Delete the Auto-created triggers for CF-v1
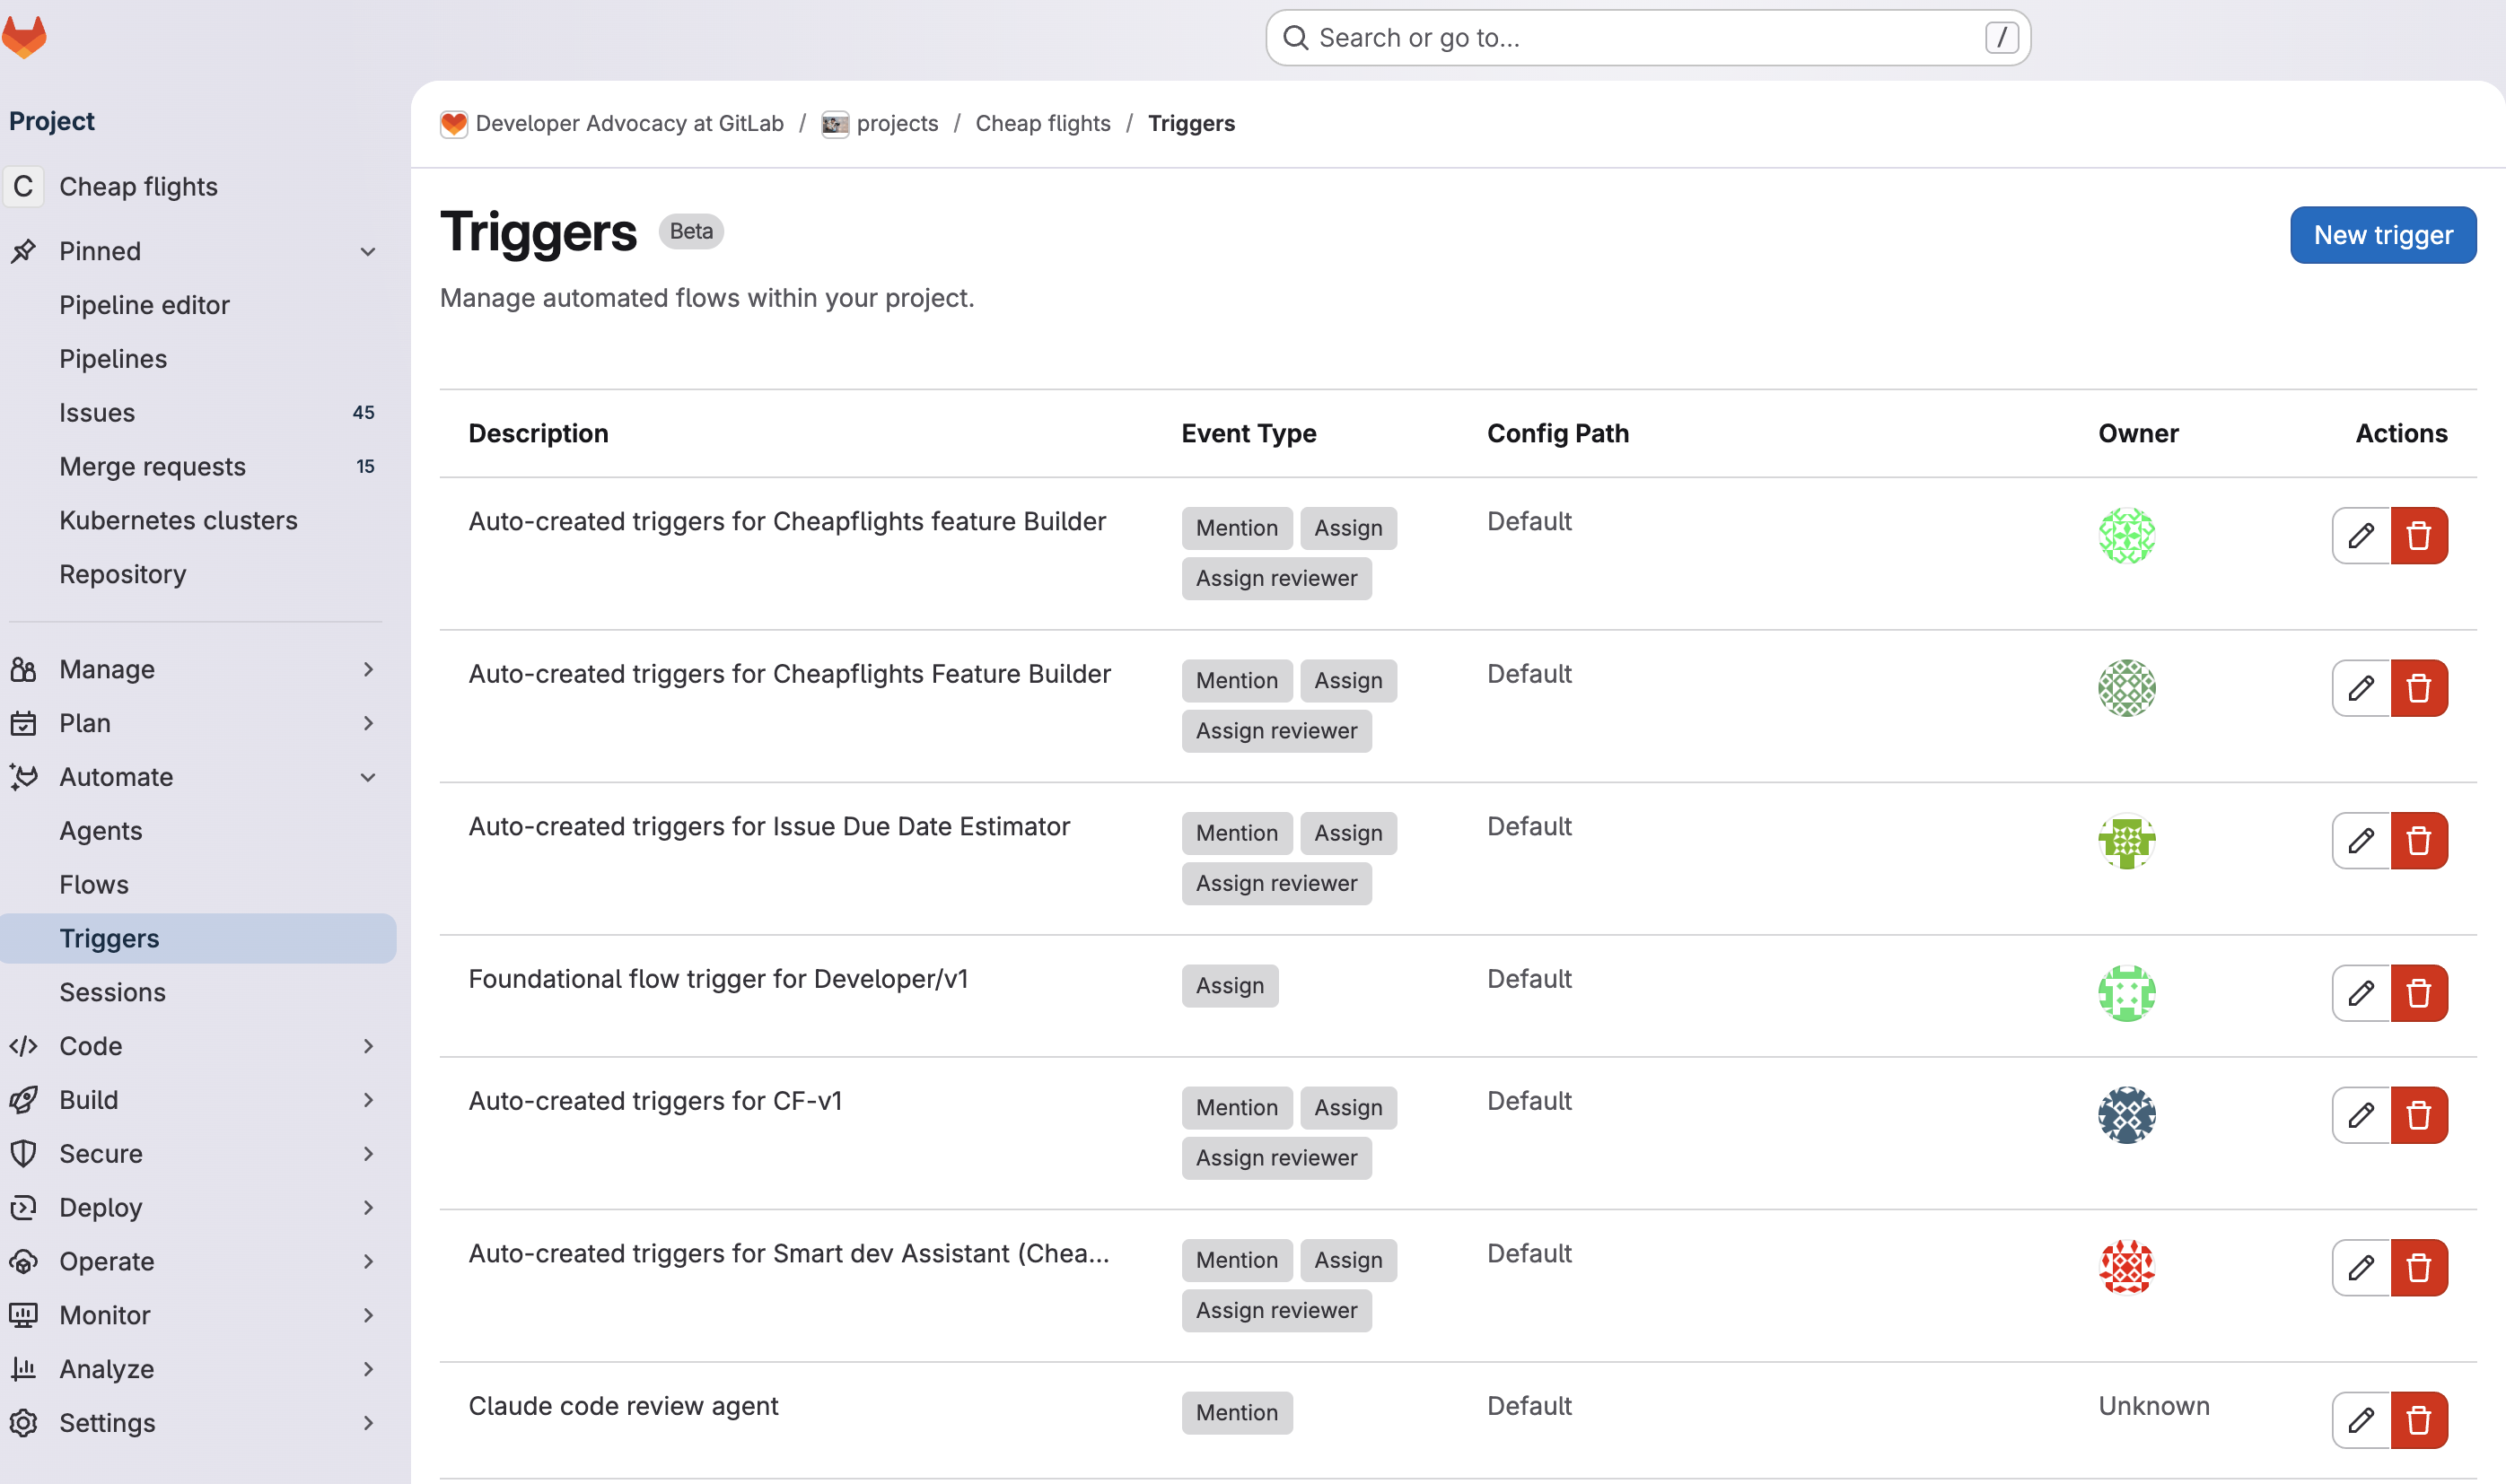The image size is (2506, 1484). (x=2420, y=1115)
